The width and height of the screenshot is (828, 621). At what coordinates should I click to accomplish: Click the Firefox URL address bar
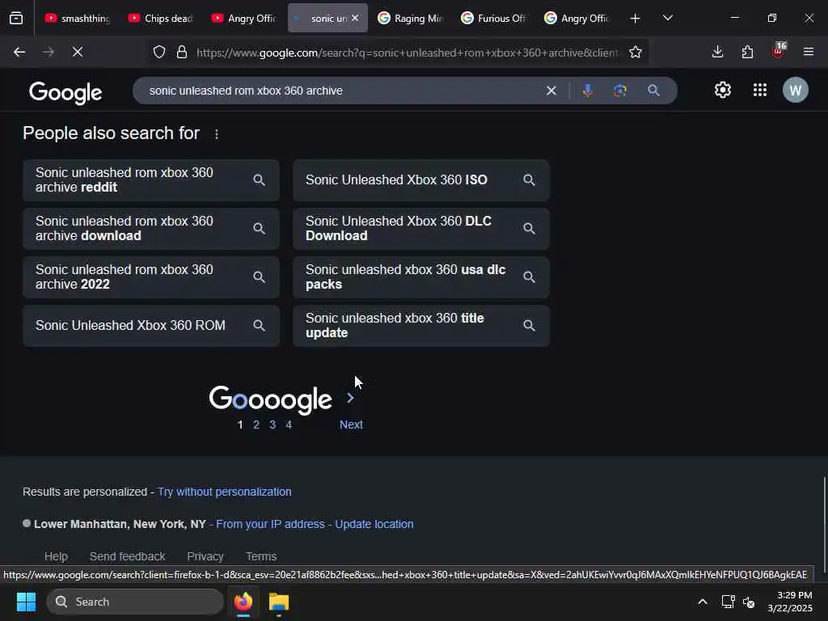click(408, 53)
